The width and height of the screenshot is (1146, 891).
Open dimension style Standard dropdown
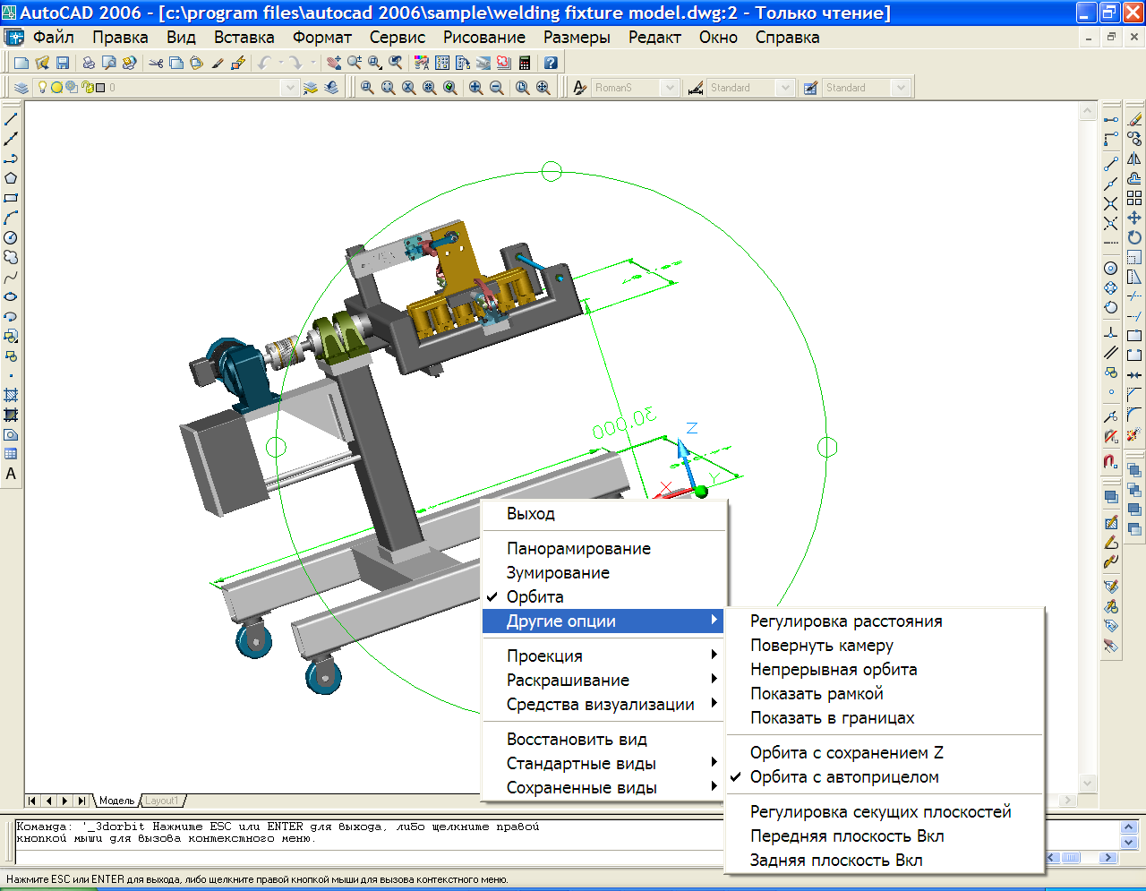point(785,88)
